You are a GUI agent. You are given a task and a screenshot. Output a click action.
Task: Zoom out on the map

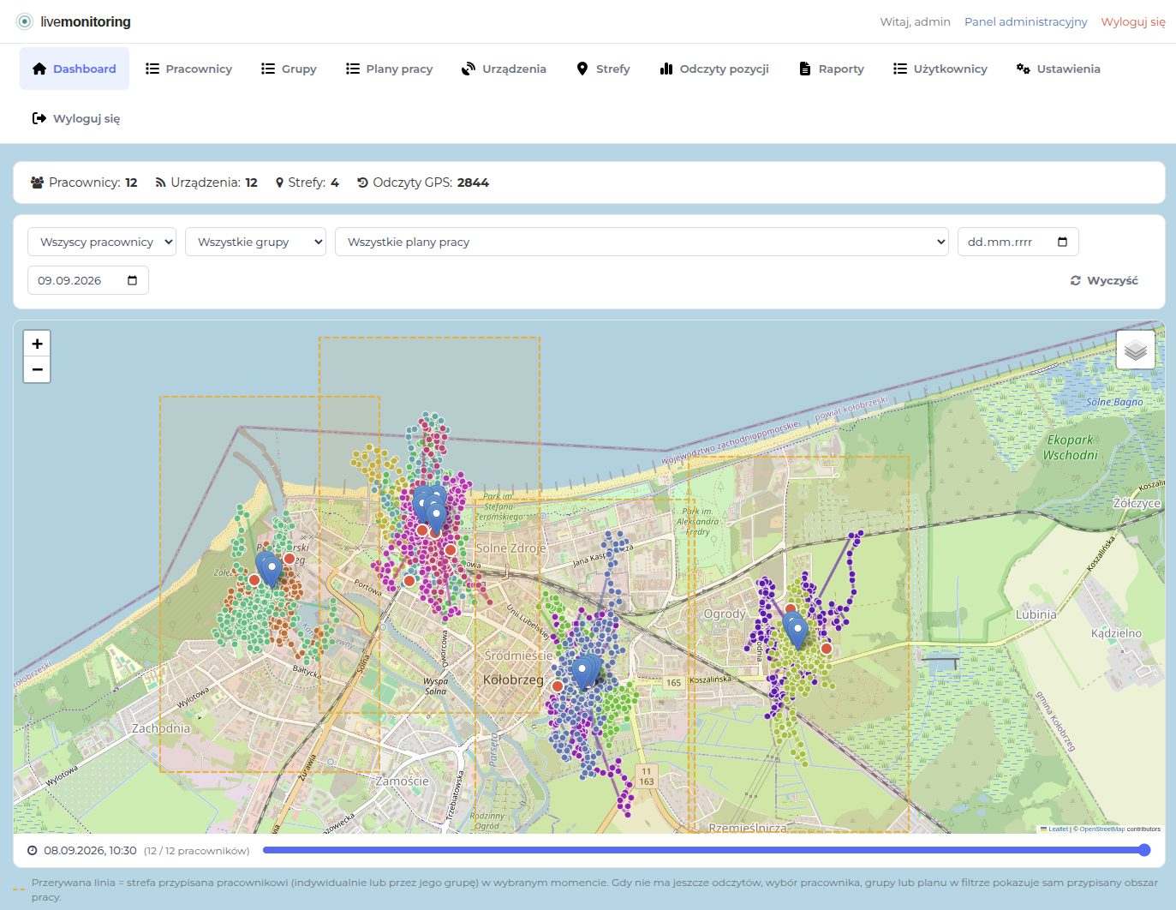[37, 369]
